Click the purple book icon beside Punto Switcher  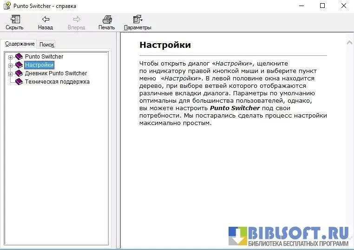click(x=19, y=57)
